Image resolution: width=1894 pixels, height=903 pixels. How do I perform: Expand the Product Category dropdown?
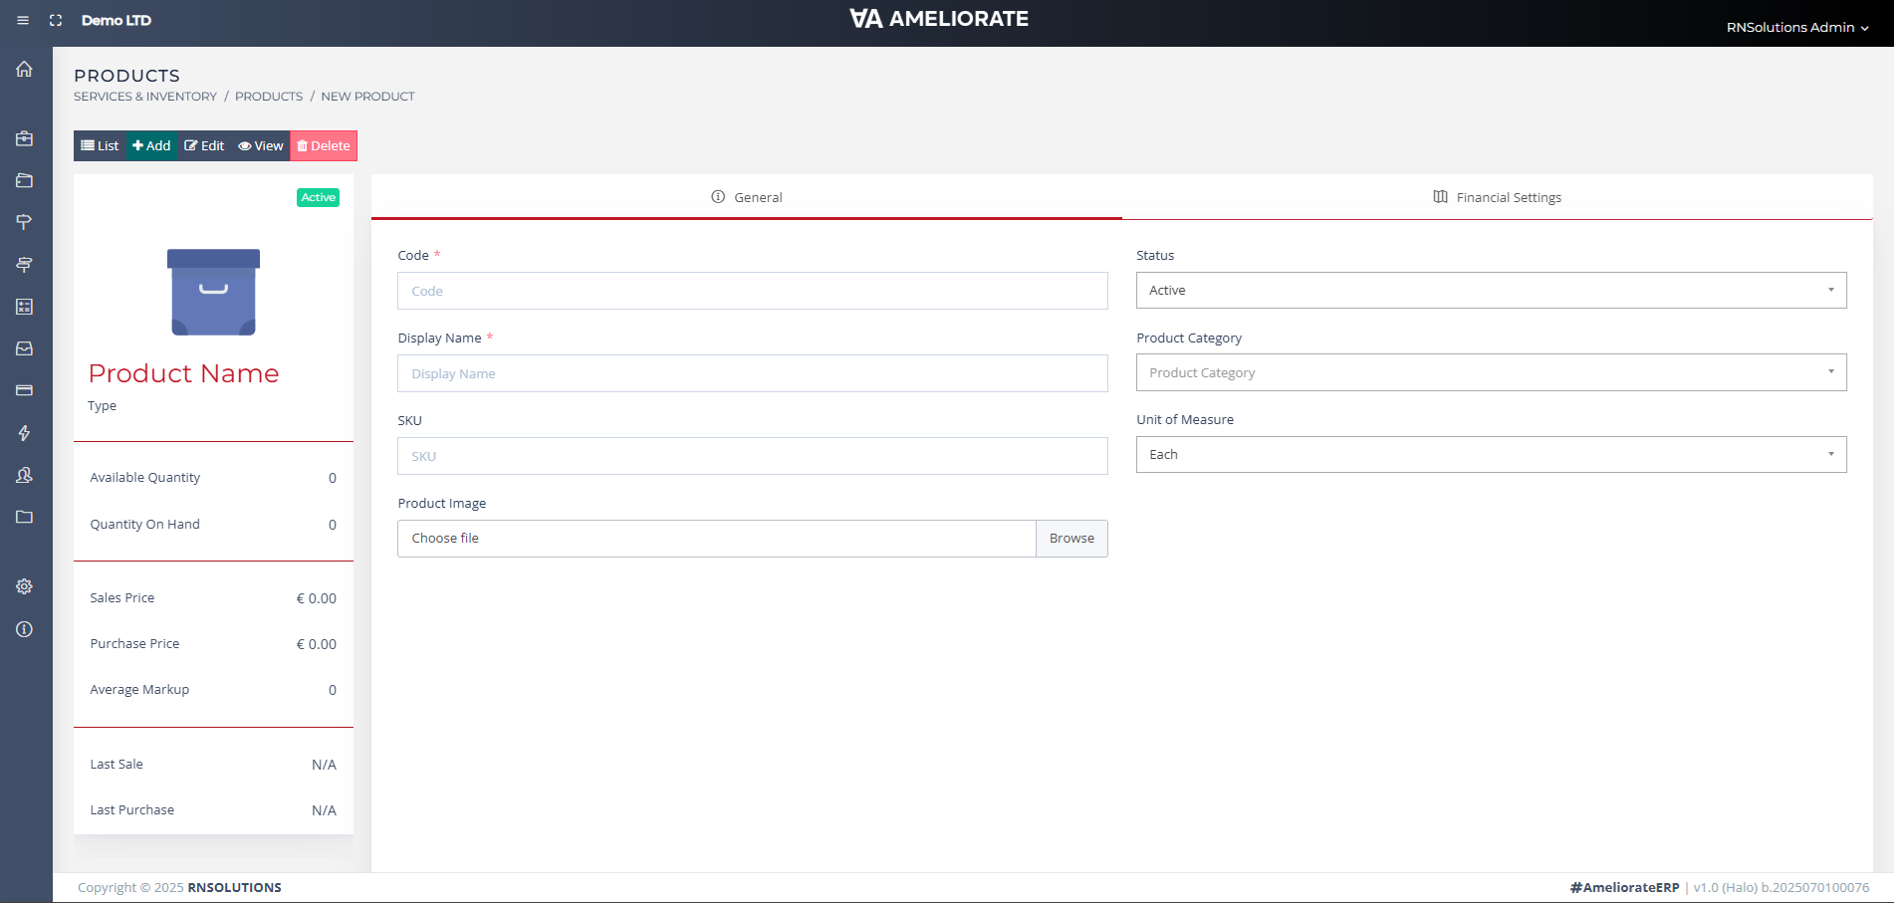pos(1491,372)
